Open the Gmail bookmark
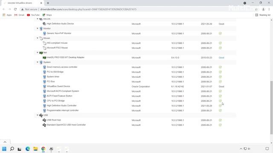Viewport: 273px width, 153px height. 19,15
